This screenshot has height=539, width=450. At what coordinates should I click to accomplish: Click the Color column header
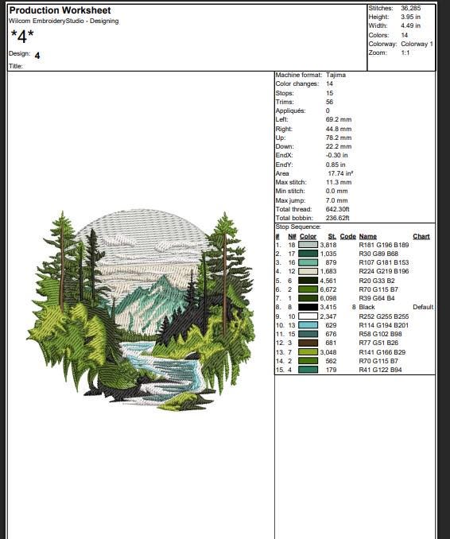[x=308, y=236]
